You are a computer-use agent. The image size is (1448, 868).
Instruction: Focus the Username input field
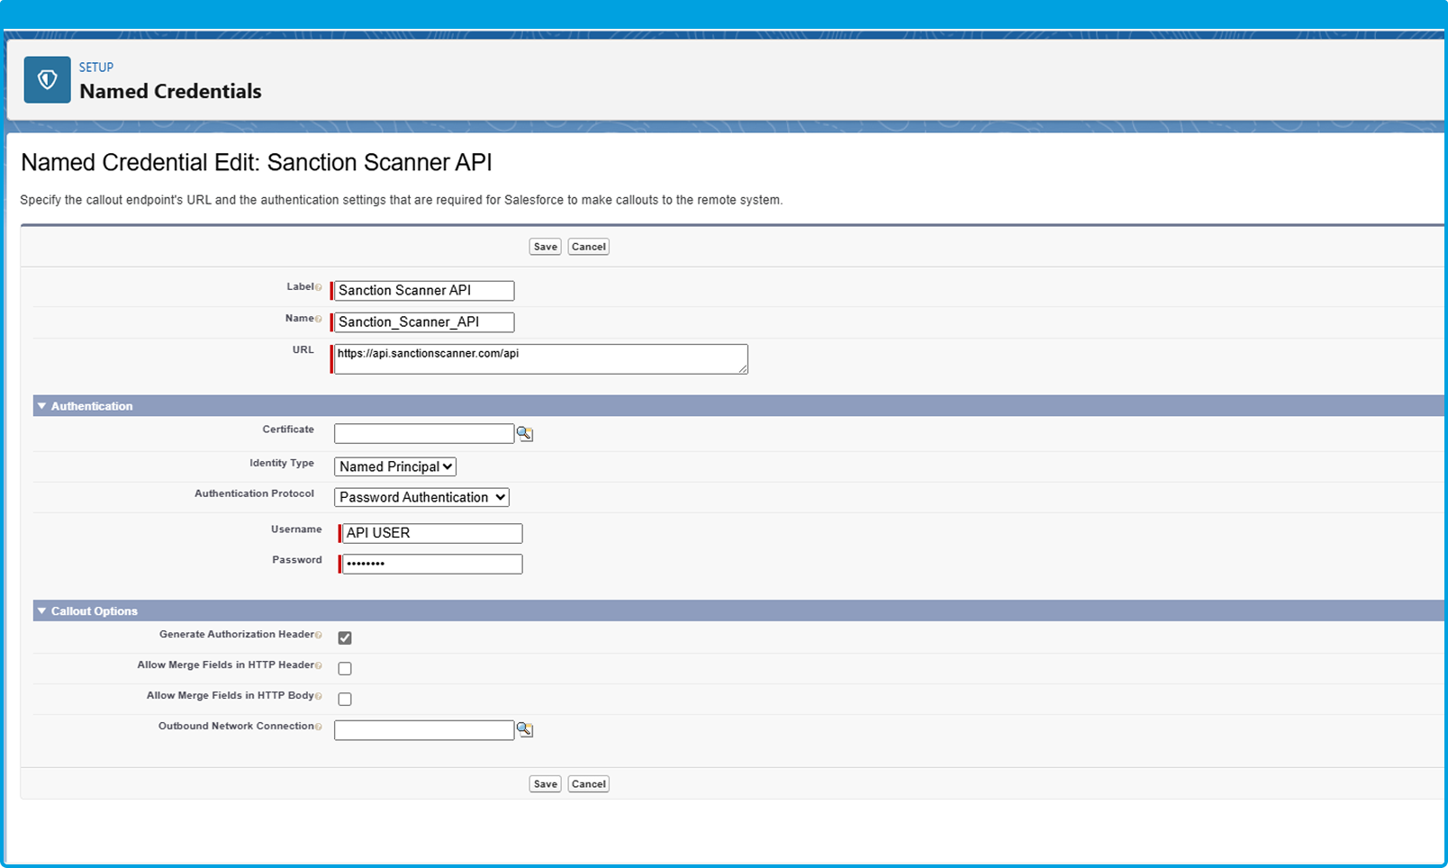point(432,533)
